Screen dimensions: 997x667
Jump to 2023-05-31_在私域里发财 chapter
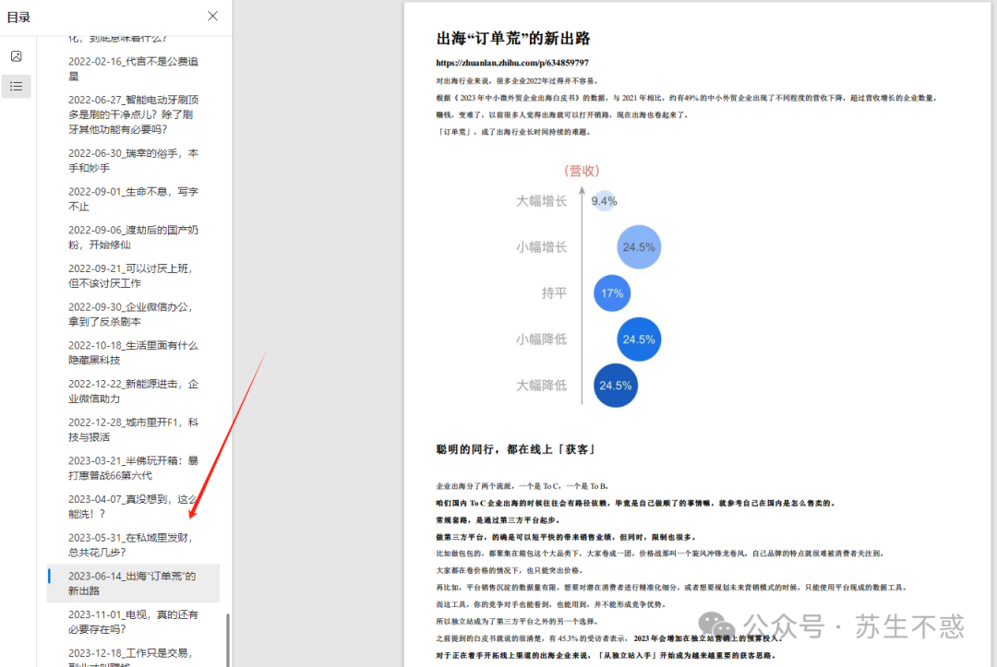(132, 544)
